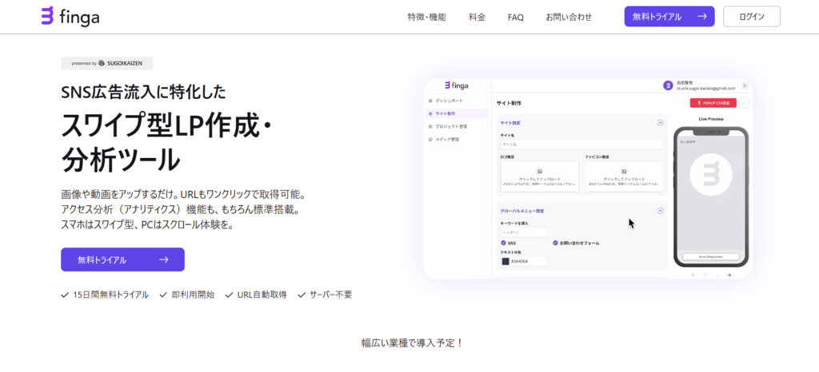
Task: Click the ログイン button
Action: point(751,17)
